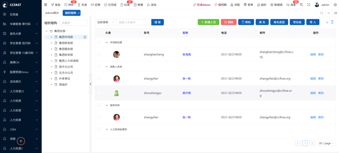
Task: Check the 销售人员岗 group row checkbox
Action: [99, 66]
